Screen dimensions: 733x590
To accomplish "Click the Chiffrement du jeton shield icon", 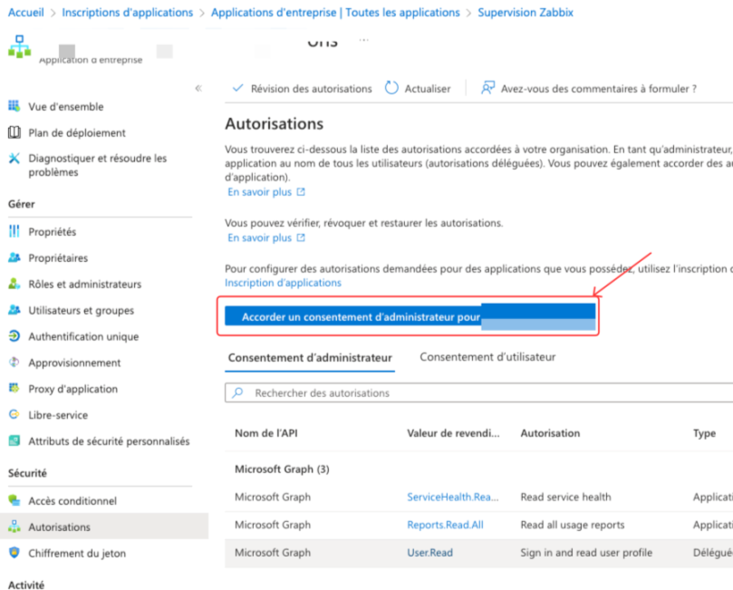I will tap(14, 553).
